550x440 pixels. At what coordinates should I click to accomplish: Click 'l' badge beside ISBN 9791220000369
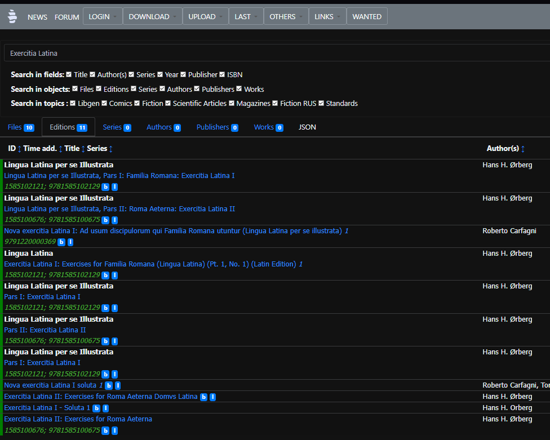[x=70, y=242]
